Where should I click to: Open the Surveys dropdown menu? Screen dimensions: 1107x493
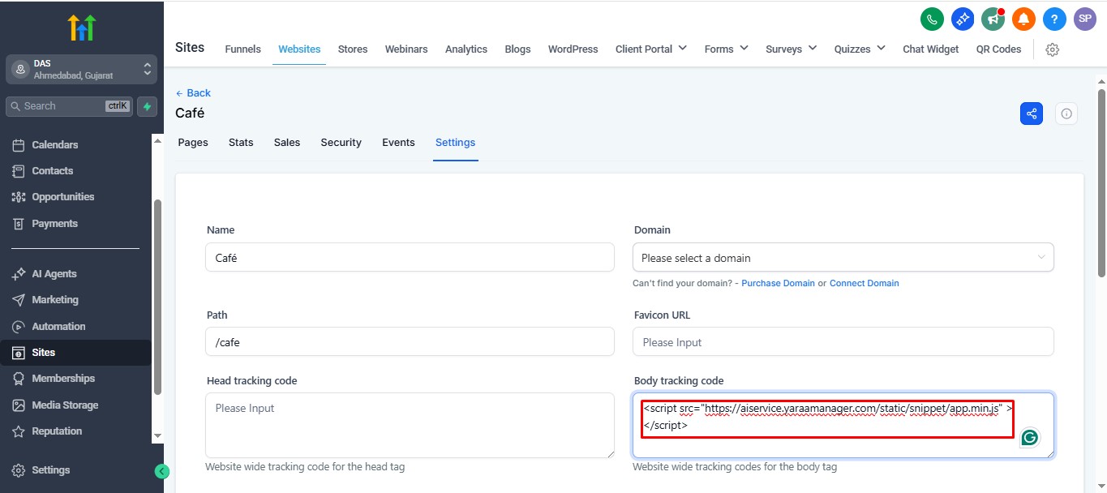coord(792,49)
